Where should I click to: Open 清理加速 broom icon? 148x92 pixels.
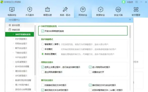47,10
